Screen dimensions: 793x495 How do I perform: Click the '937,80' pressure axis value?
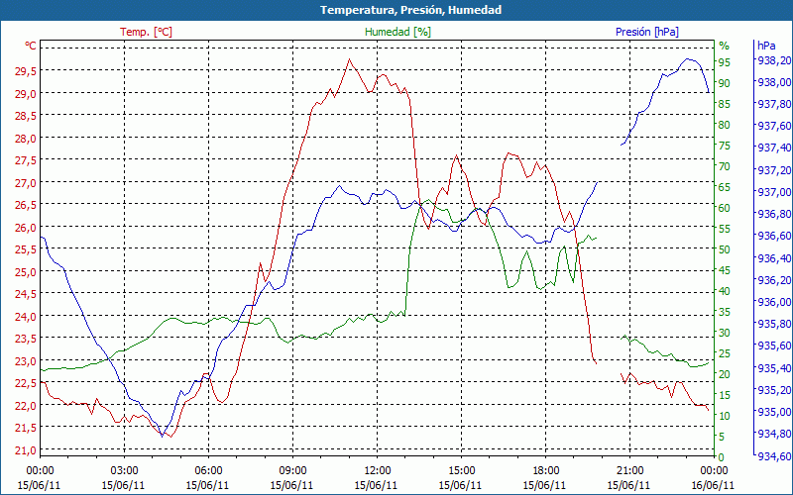[773, 104]
